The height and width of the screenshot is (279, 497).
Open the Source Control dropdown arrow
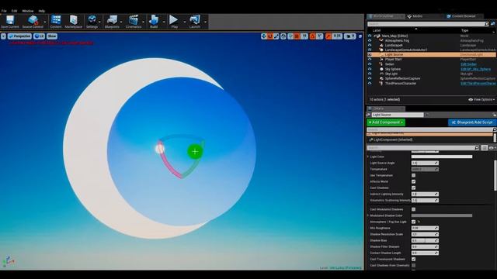[x=45, y=22]
